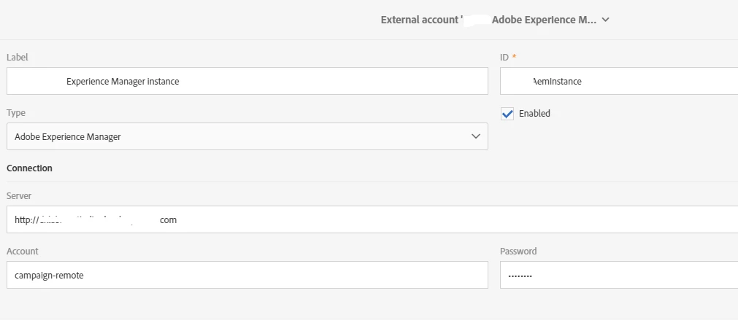This screenshot has height=331, width=738.
Task: Click the Enabled checkbox text label
Action: coord(534,114)
